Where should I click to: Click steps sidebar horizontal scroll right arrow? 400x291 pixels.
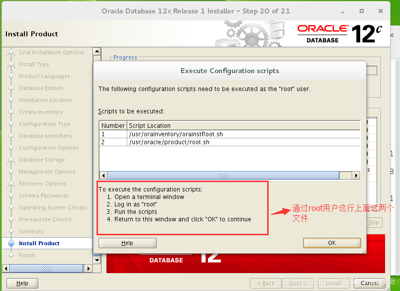pyautogui.click(x=88, y=269)
